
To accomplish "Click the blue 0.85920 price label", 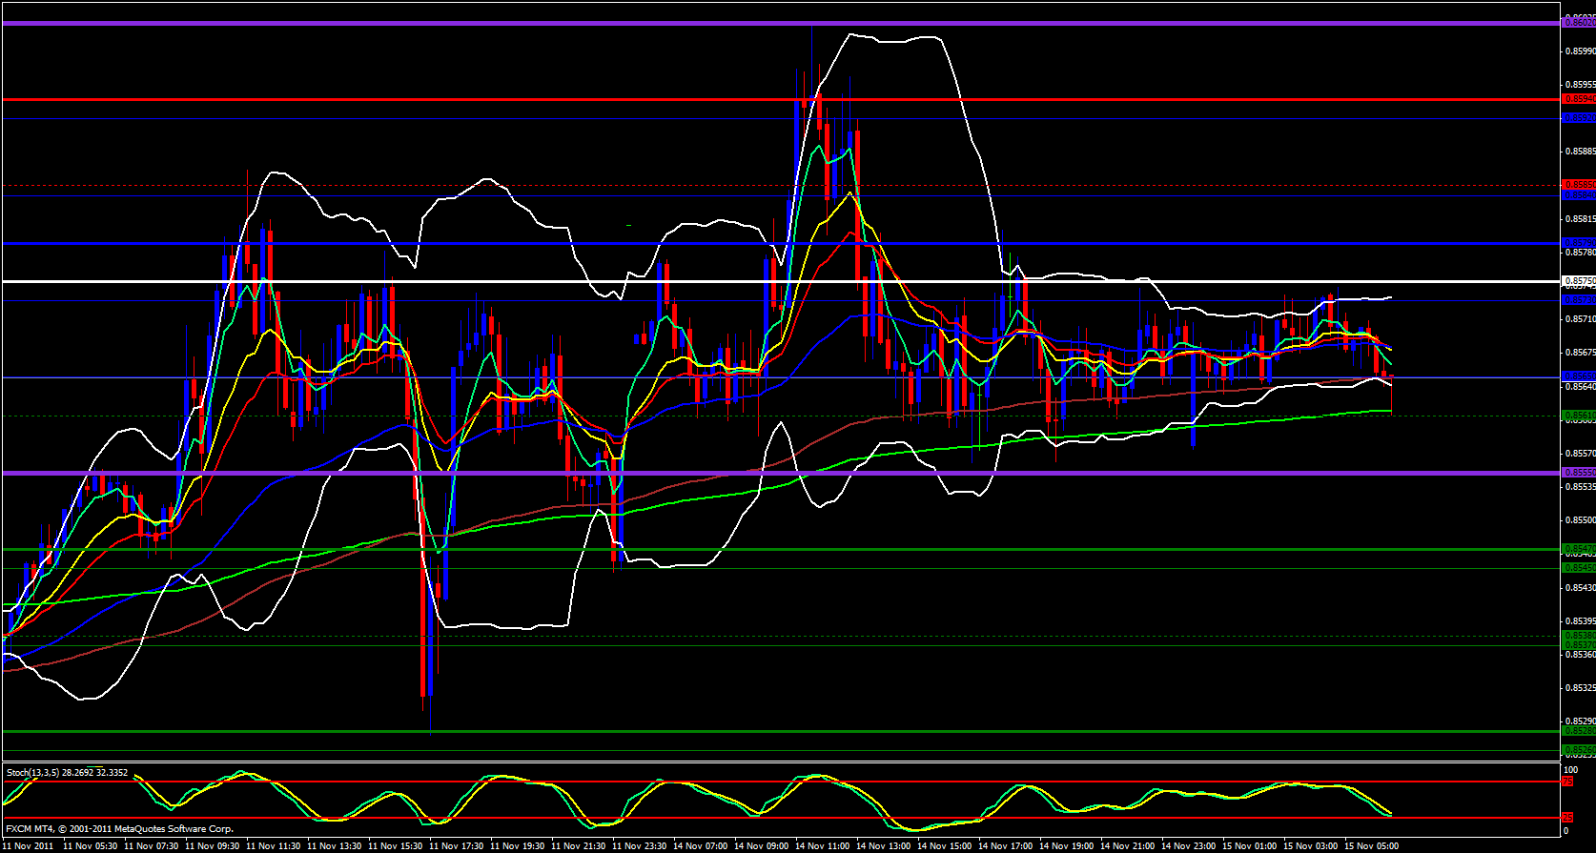I will coord(1577,118).
